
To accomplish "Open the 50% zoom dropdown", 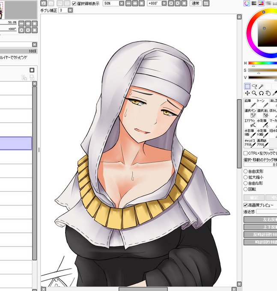I will pyautogui.click(x=122, y=3).
